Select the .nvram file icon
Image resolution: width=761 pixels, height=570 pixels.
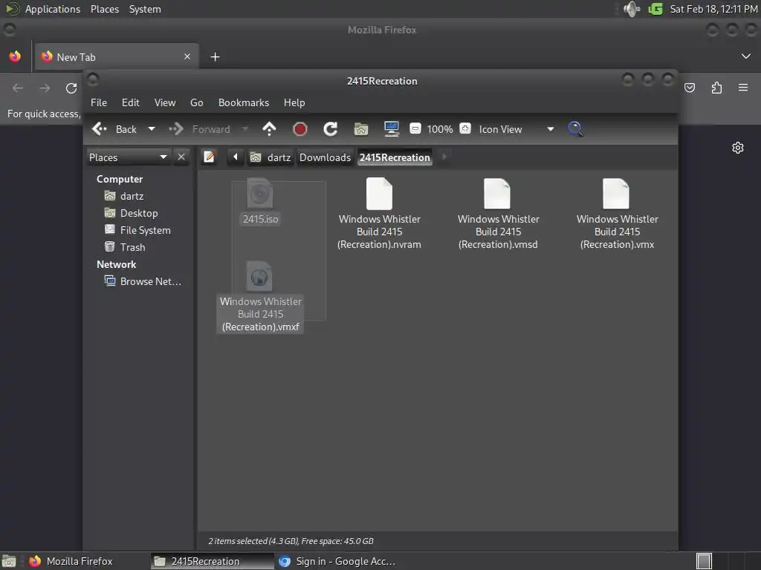pos(380,194)
